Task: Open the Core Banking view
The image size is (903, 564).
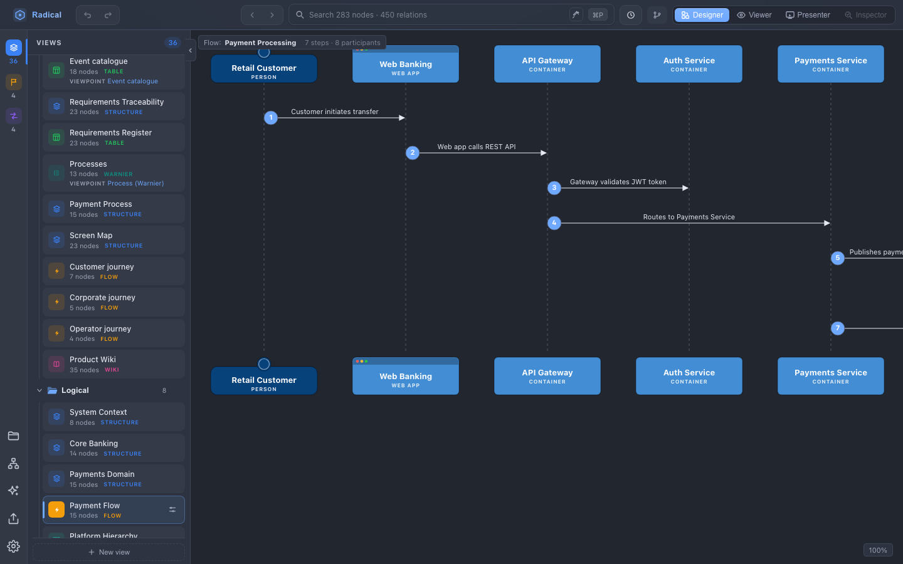Action: coord(114,448)
